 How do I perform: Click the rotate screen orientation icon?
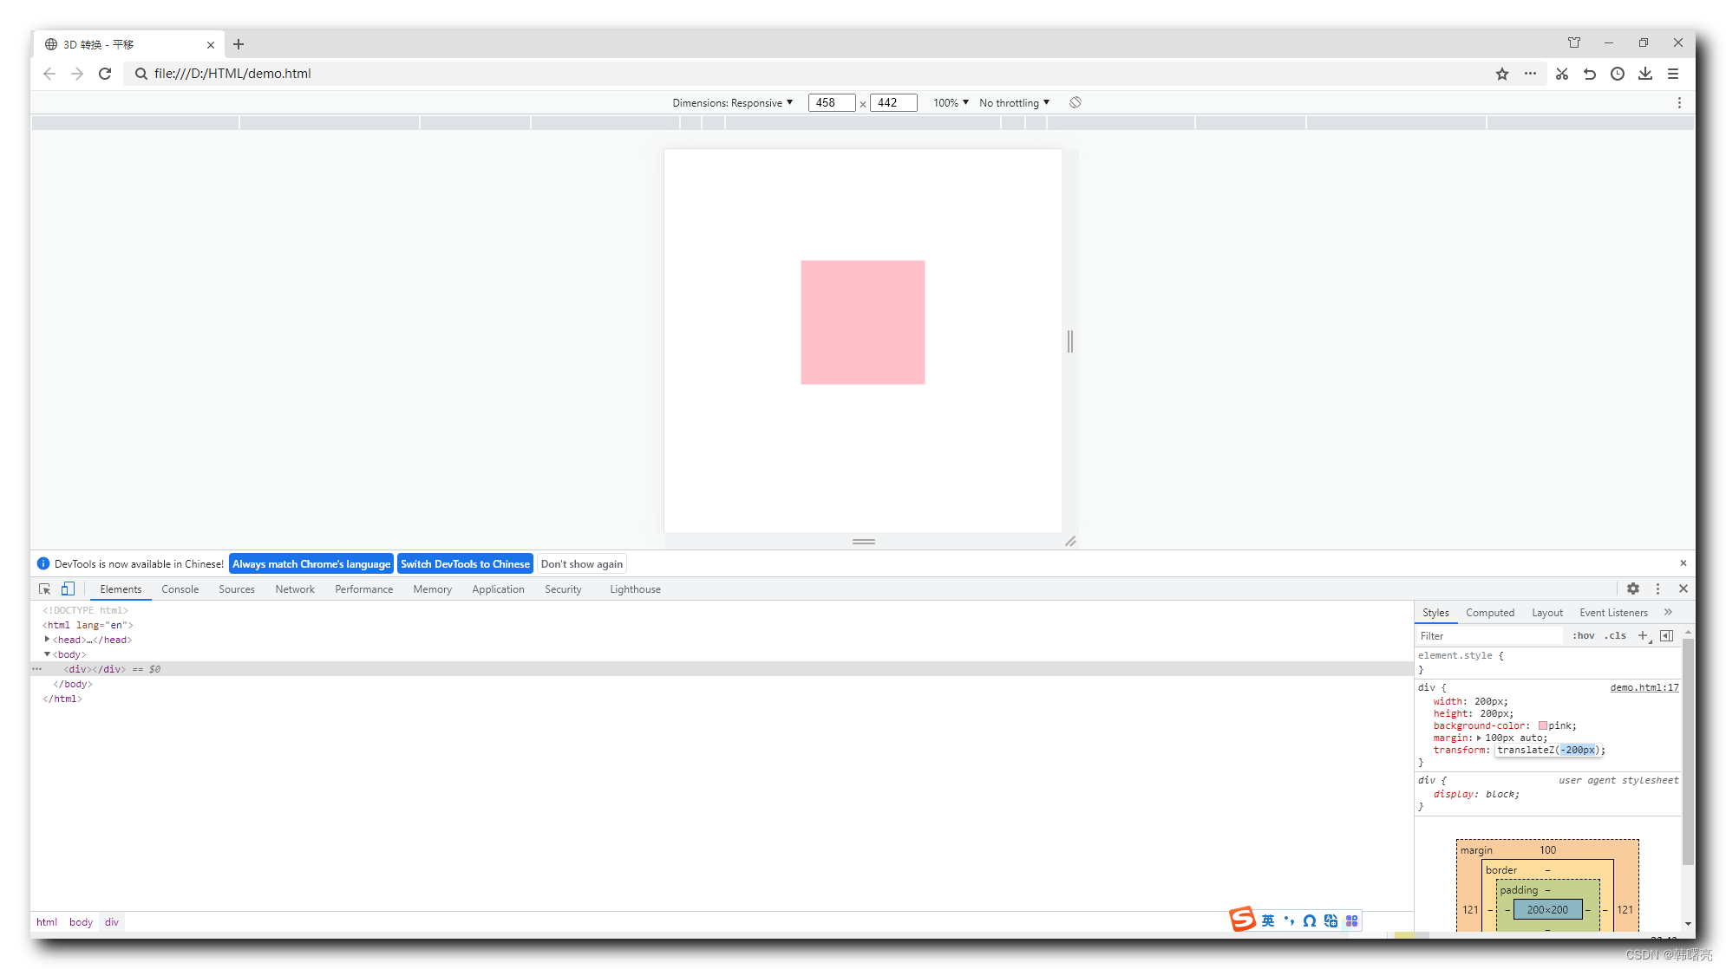click(x=1075, y=102)
